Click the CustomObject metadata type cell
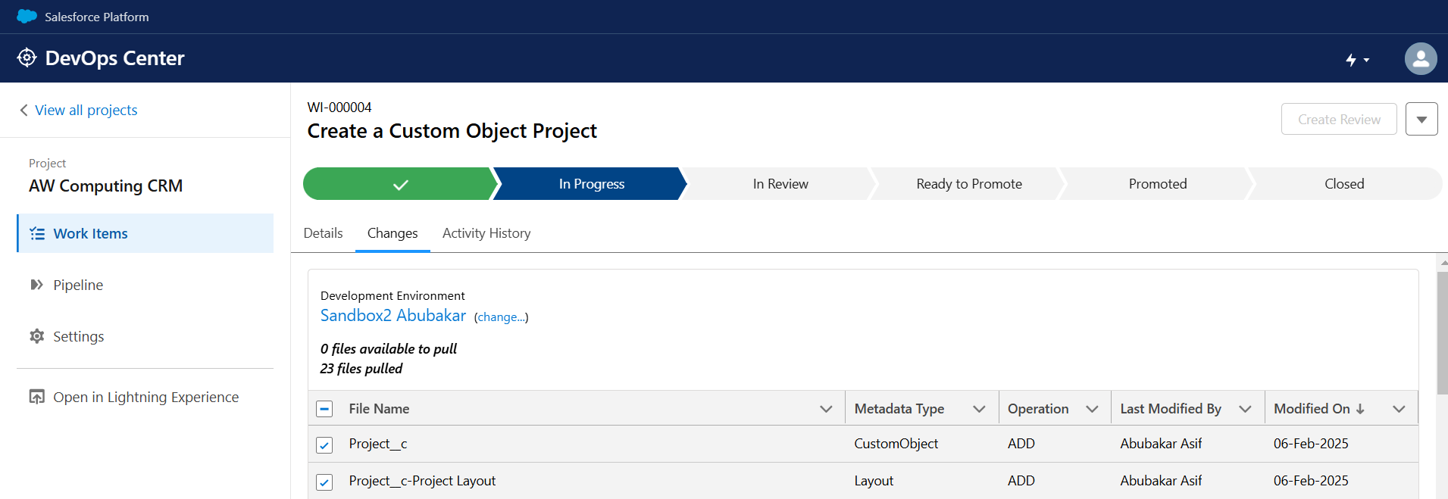Image resolution: width=1448 pixels, height=499 pixels. point(896,444)
